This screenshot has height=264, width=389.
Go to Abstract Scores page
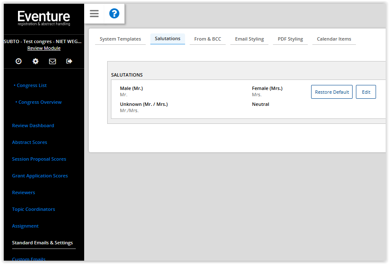pyautogui.click(x=30, y=142)
